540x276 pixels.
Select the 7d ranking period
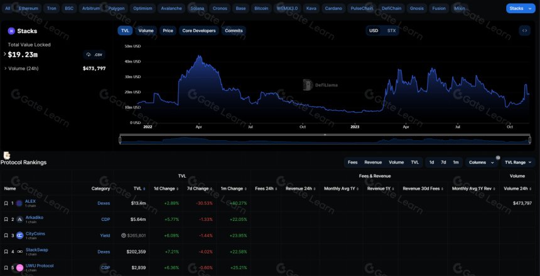[x=443, y=162]
